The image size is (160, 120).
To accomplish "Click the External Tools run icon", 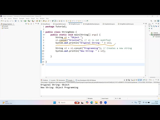I will (x=33, y=21).
